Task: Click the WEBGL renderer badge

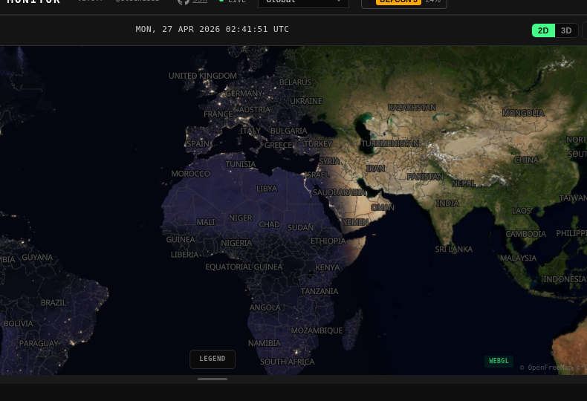Action: click(499, 361)
